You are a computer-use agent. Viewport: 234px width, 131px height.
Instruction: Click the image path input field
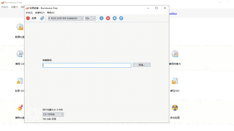point(87,65)
